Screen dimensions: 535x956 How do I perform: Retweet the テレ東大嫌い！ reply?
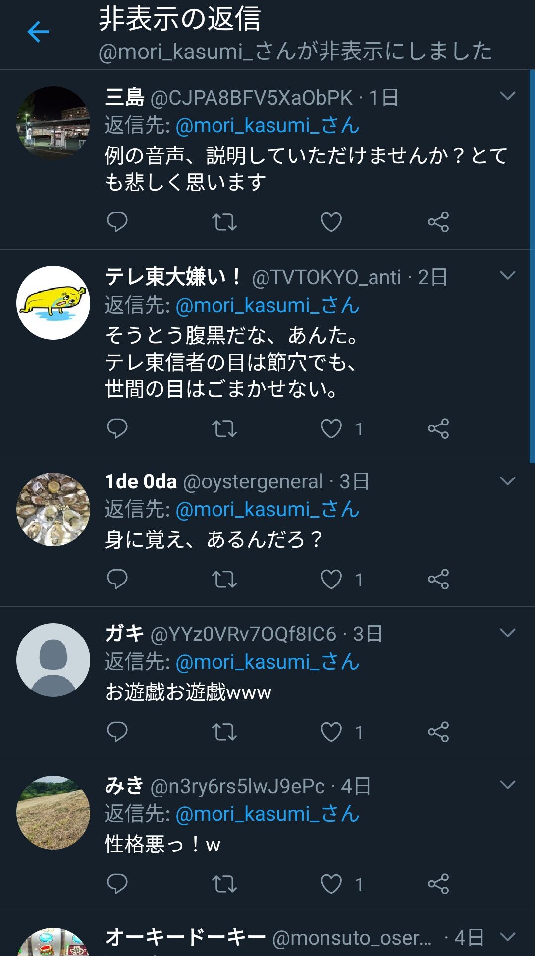pos(224,428)
